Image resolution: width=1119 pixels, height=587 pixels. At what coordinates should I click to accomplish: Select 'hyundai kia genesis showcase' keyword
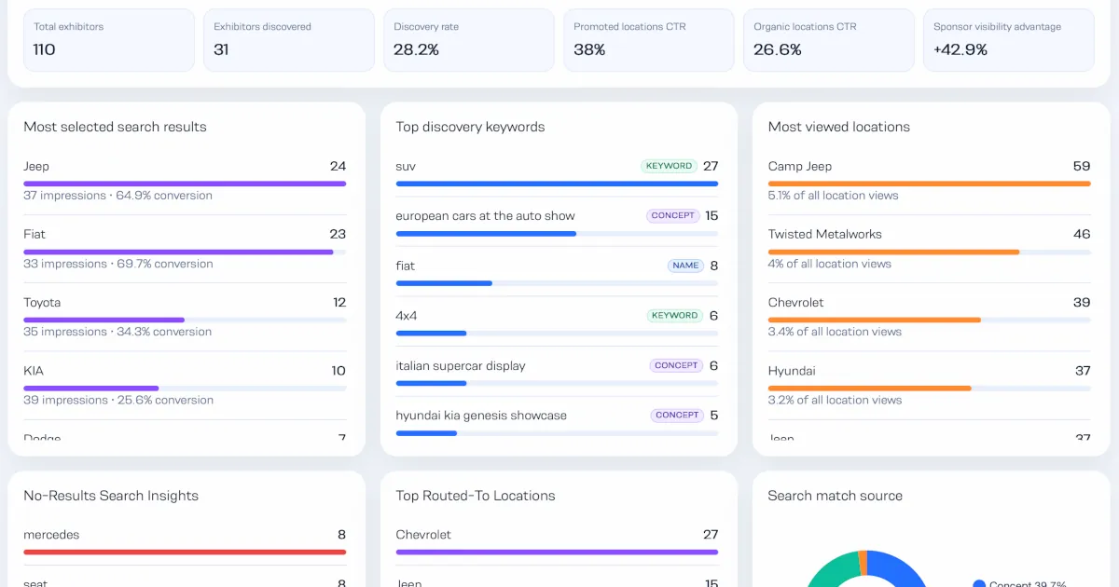pyautogui.click(x=557, y=421)
